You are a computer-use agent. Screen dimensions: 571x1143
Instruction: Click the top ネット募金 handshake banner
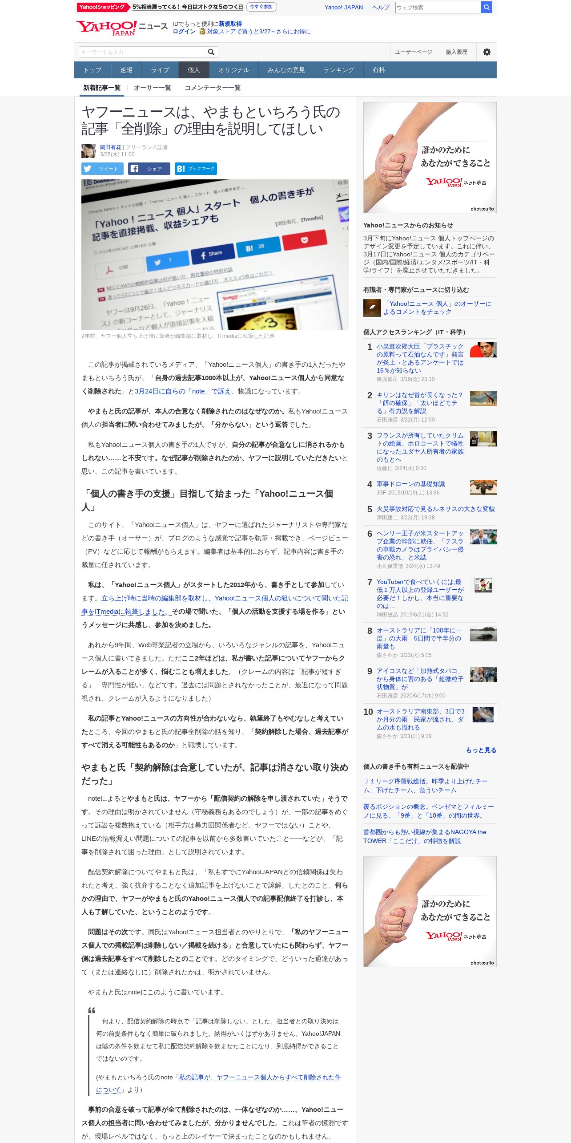[x=430, y=158]
